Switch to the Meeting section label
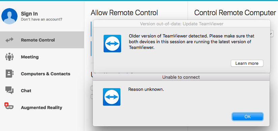The height and width of the screenshot is (131, 278). tap(30, 57)
